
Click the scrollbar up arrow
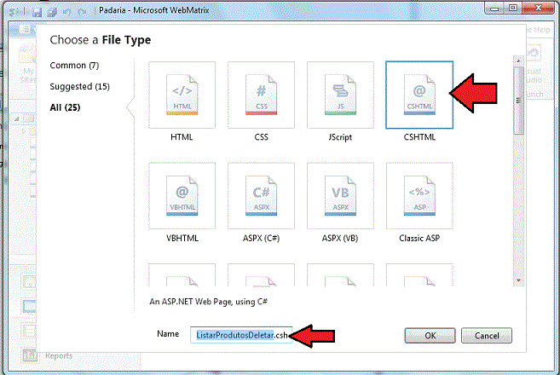tap(518, 61)
